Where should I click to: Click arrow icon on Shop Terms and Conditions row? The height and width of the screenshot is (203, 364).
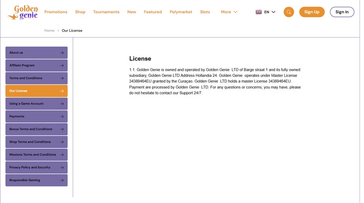62,142
